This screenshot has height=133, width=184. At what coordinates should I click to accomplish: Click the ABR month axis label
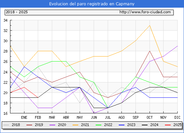point(66,117)
